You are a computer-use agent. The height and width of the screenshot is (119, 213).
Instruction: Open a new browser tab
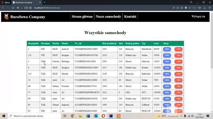pyautogui.click(x=44, y=2)
